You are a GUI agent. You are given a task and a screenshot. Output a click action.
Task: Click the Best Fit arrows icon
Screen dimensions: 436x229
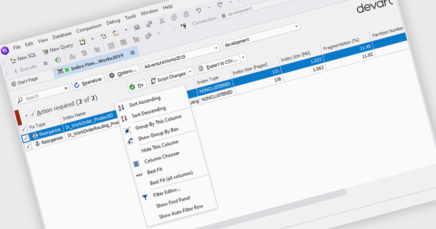coord(139,175)
